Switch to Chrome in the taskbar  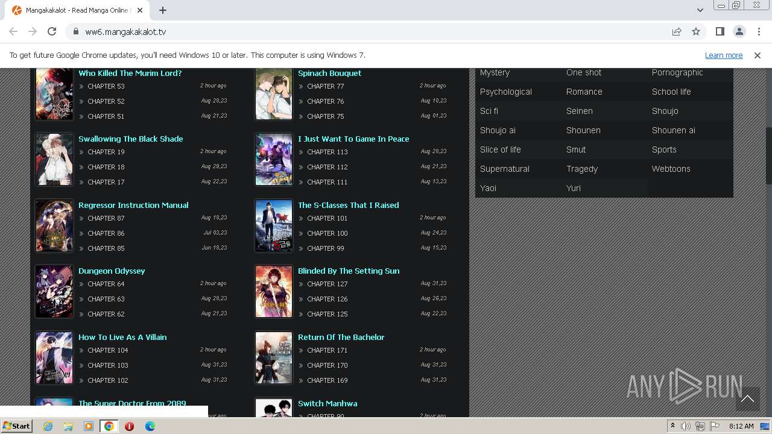(109, 426)
